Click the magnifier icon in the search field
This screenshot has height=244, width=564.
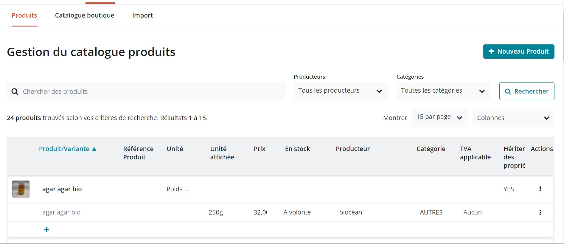click(15, 91)
